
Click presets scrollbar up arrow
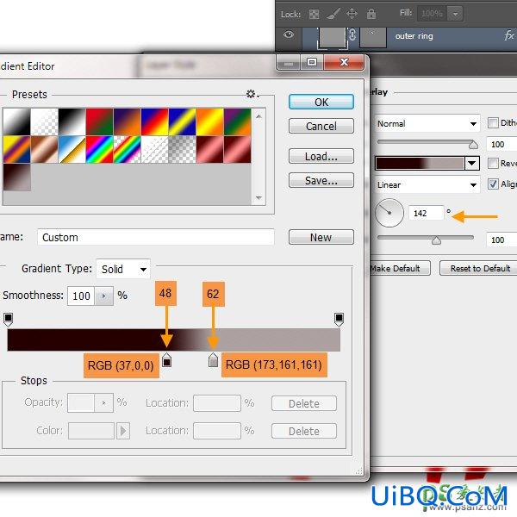258,116
